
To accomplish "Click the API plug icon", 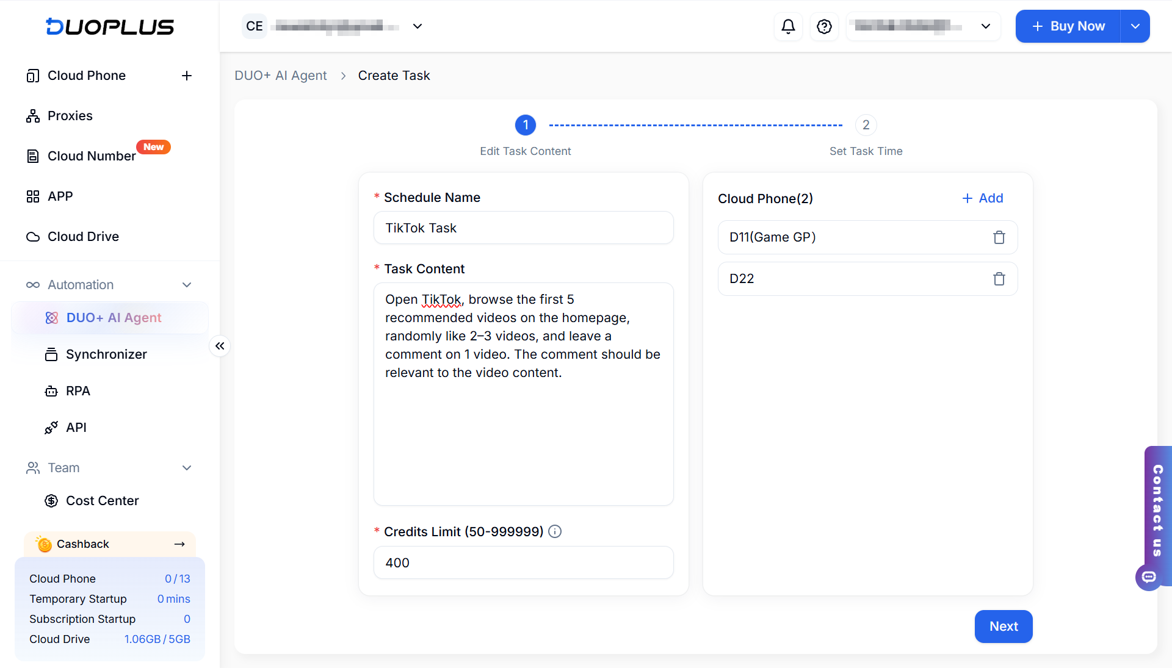I will click(x=51, y=428).
